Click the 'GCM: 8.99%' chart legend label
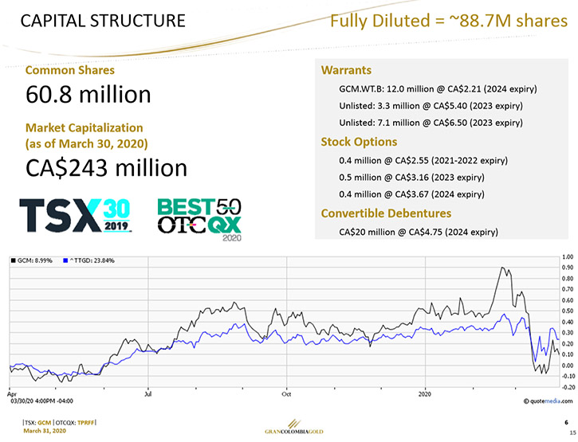The image size is (578, 442). (x=34, y=260)
